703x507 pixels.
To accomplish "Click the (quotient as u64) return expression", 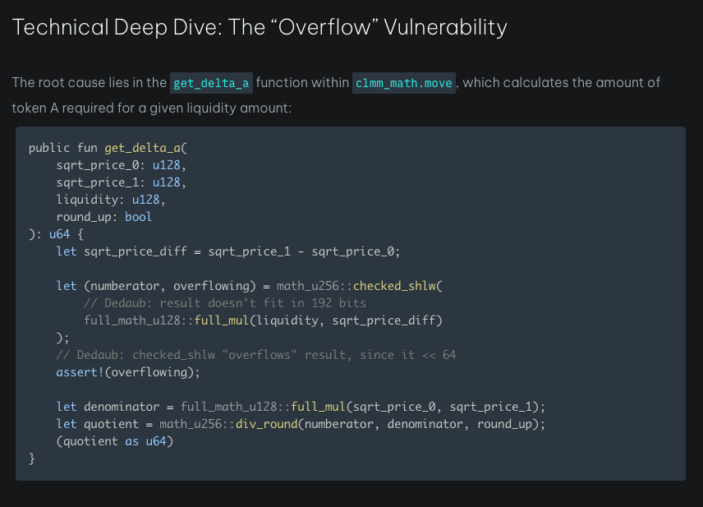I will click(x=115, y=441).
